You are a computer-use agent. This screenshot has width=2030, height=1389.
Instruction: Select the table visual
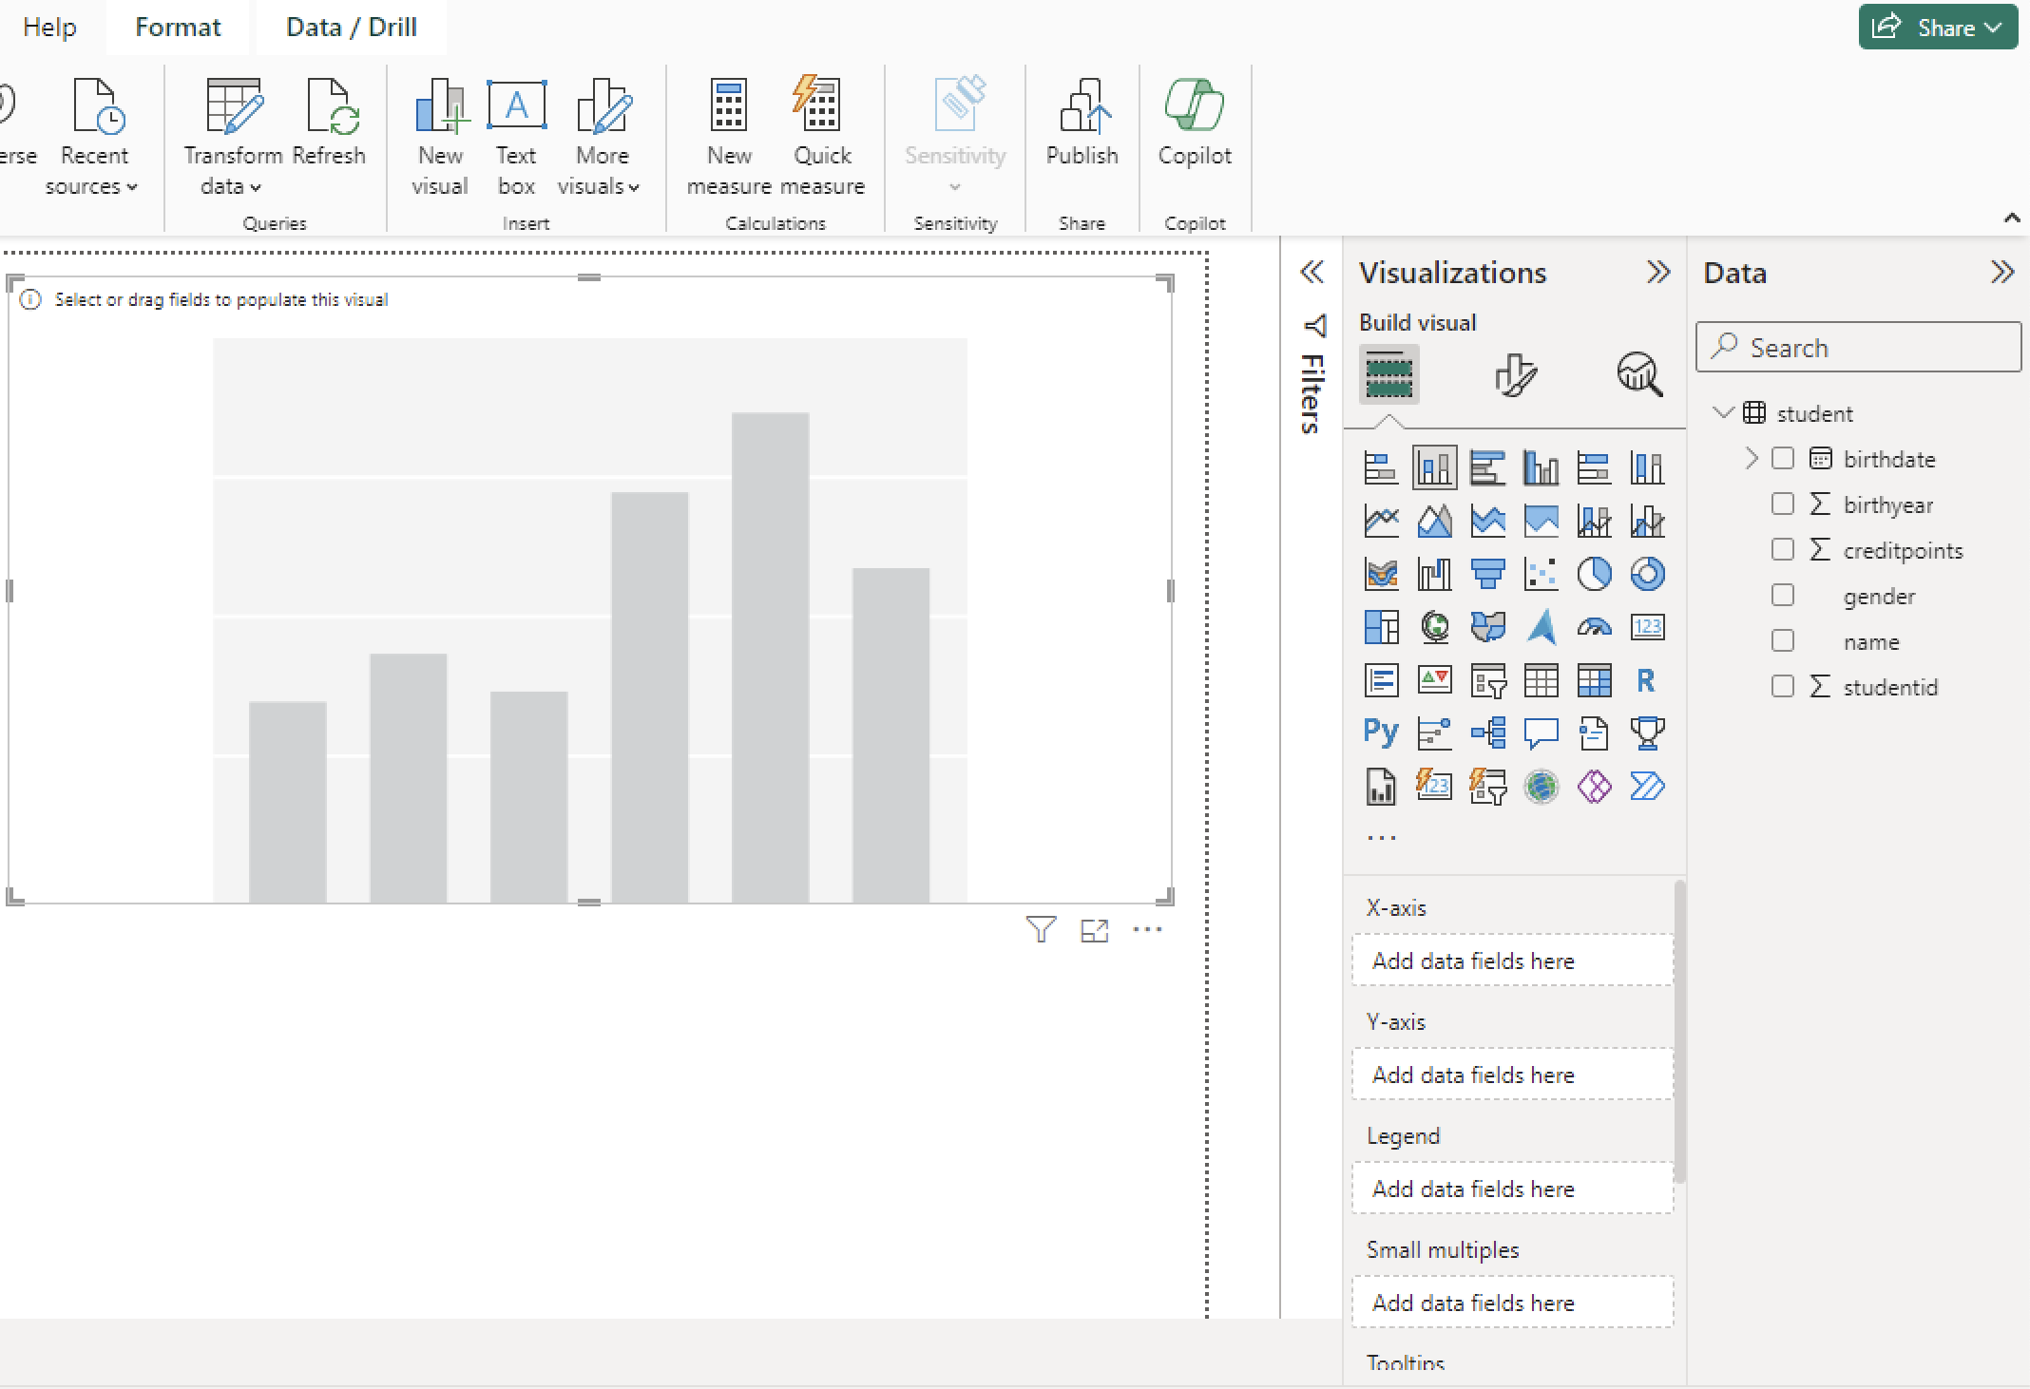point(1542,680)
